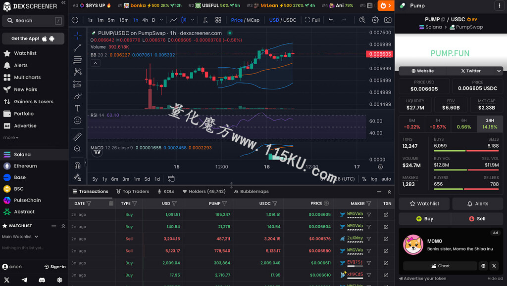Open transaction link for the 1,091.51 buy

coord(386,215)
